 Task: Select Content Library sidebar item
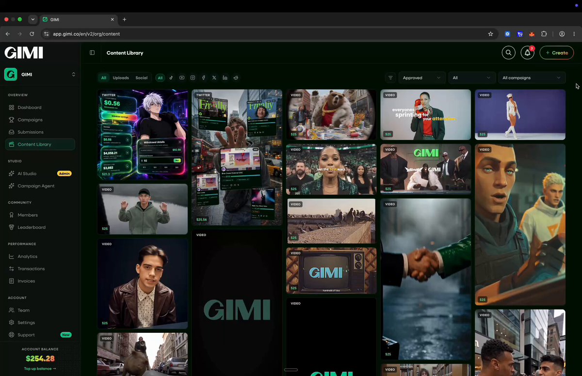point(40,144)
